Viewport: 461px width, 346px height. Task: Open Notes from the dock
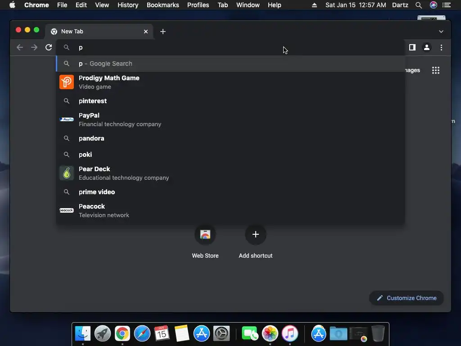tap(182, 333)
